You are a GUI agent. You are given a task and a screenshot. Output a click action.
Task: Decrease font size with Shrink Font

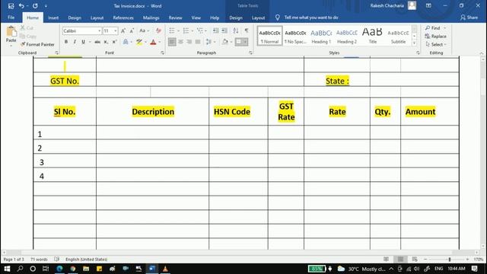point(132,30)
